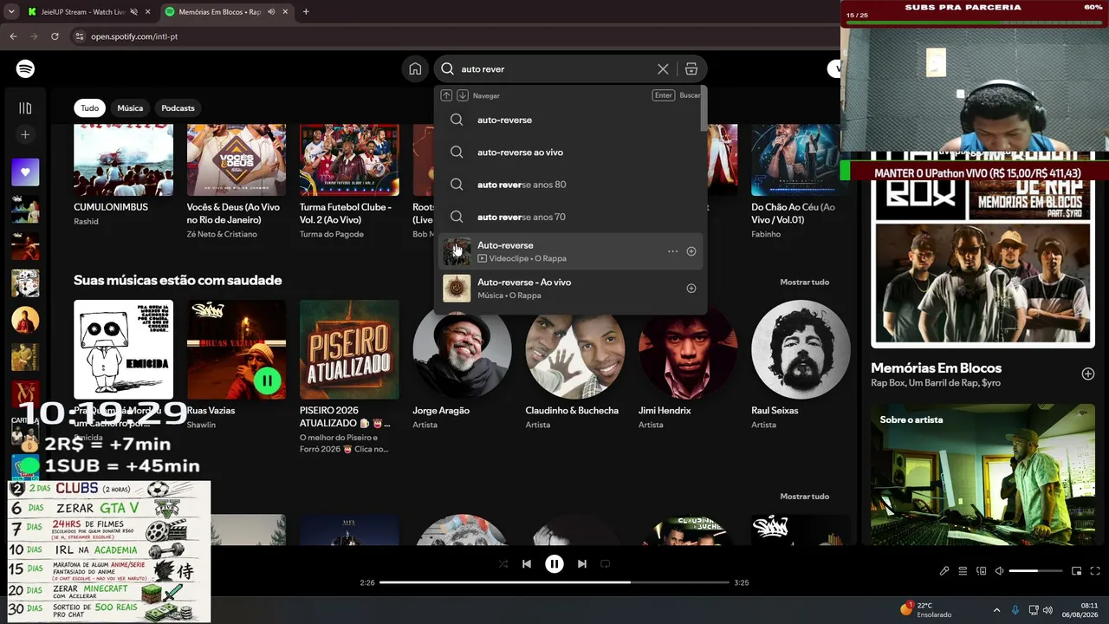
Task: Open Auto-reverse videoclipe by O Rappa
Action: [x=570, y=251]
